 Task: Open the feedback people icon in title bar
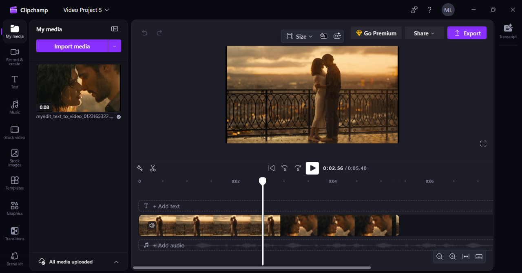tap(414, 10)
